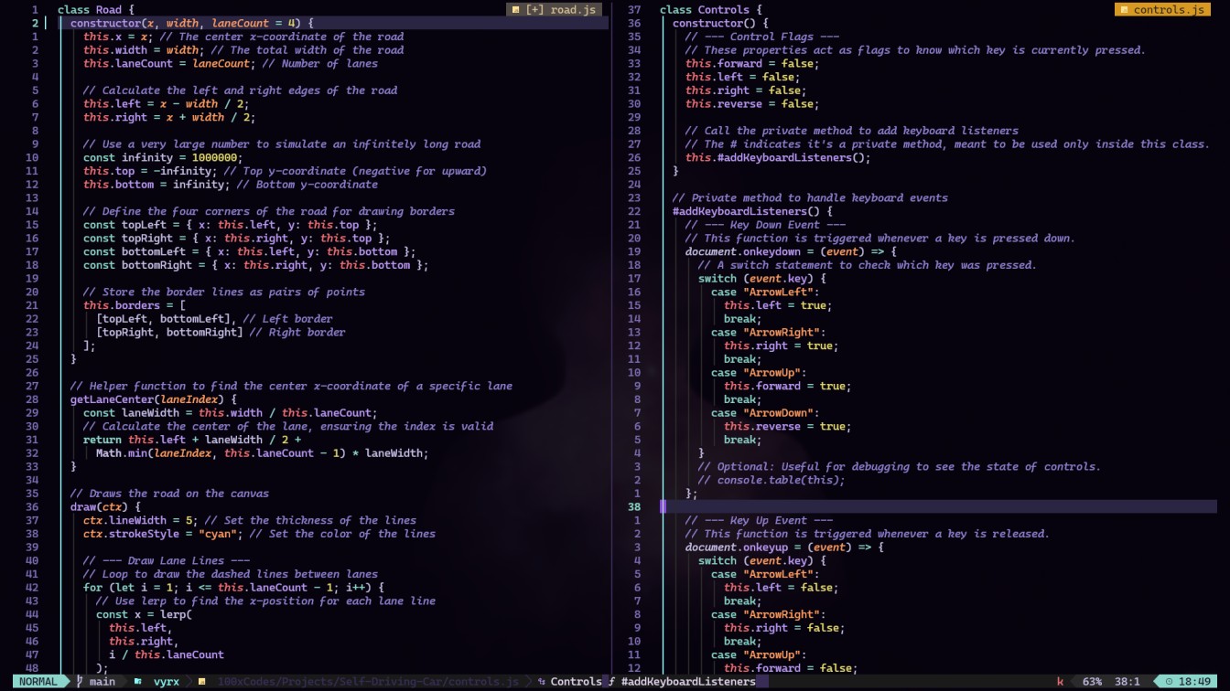Click the green folder icon before vyrx
This screenshot has height=691, width=1230.
[138, 681]
